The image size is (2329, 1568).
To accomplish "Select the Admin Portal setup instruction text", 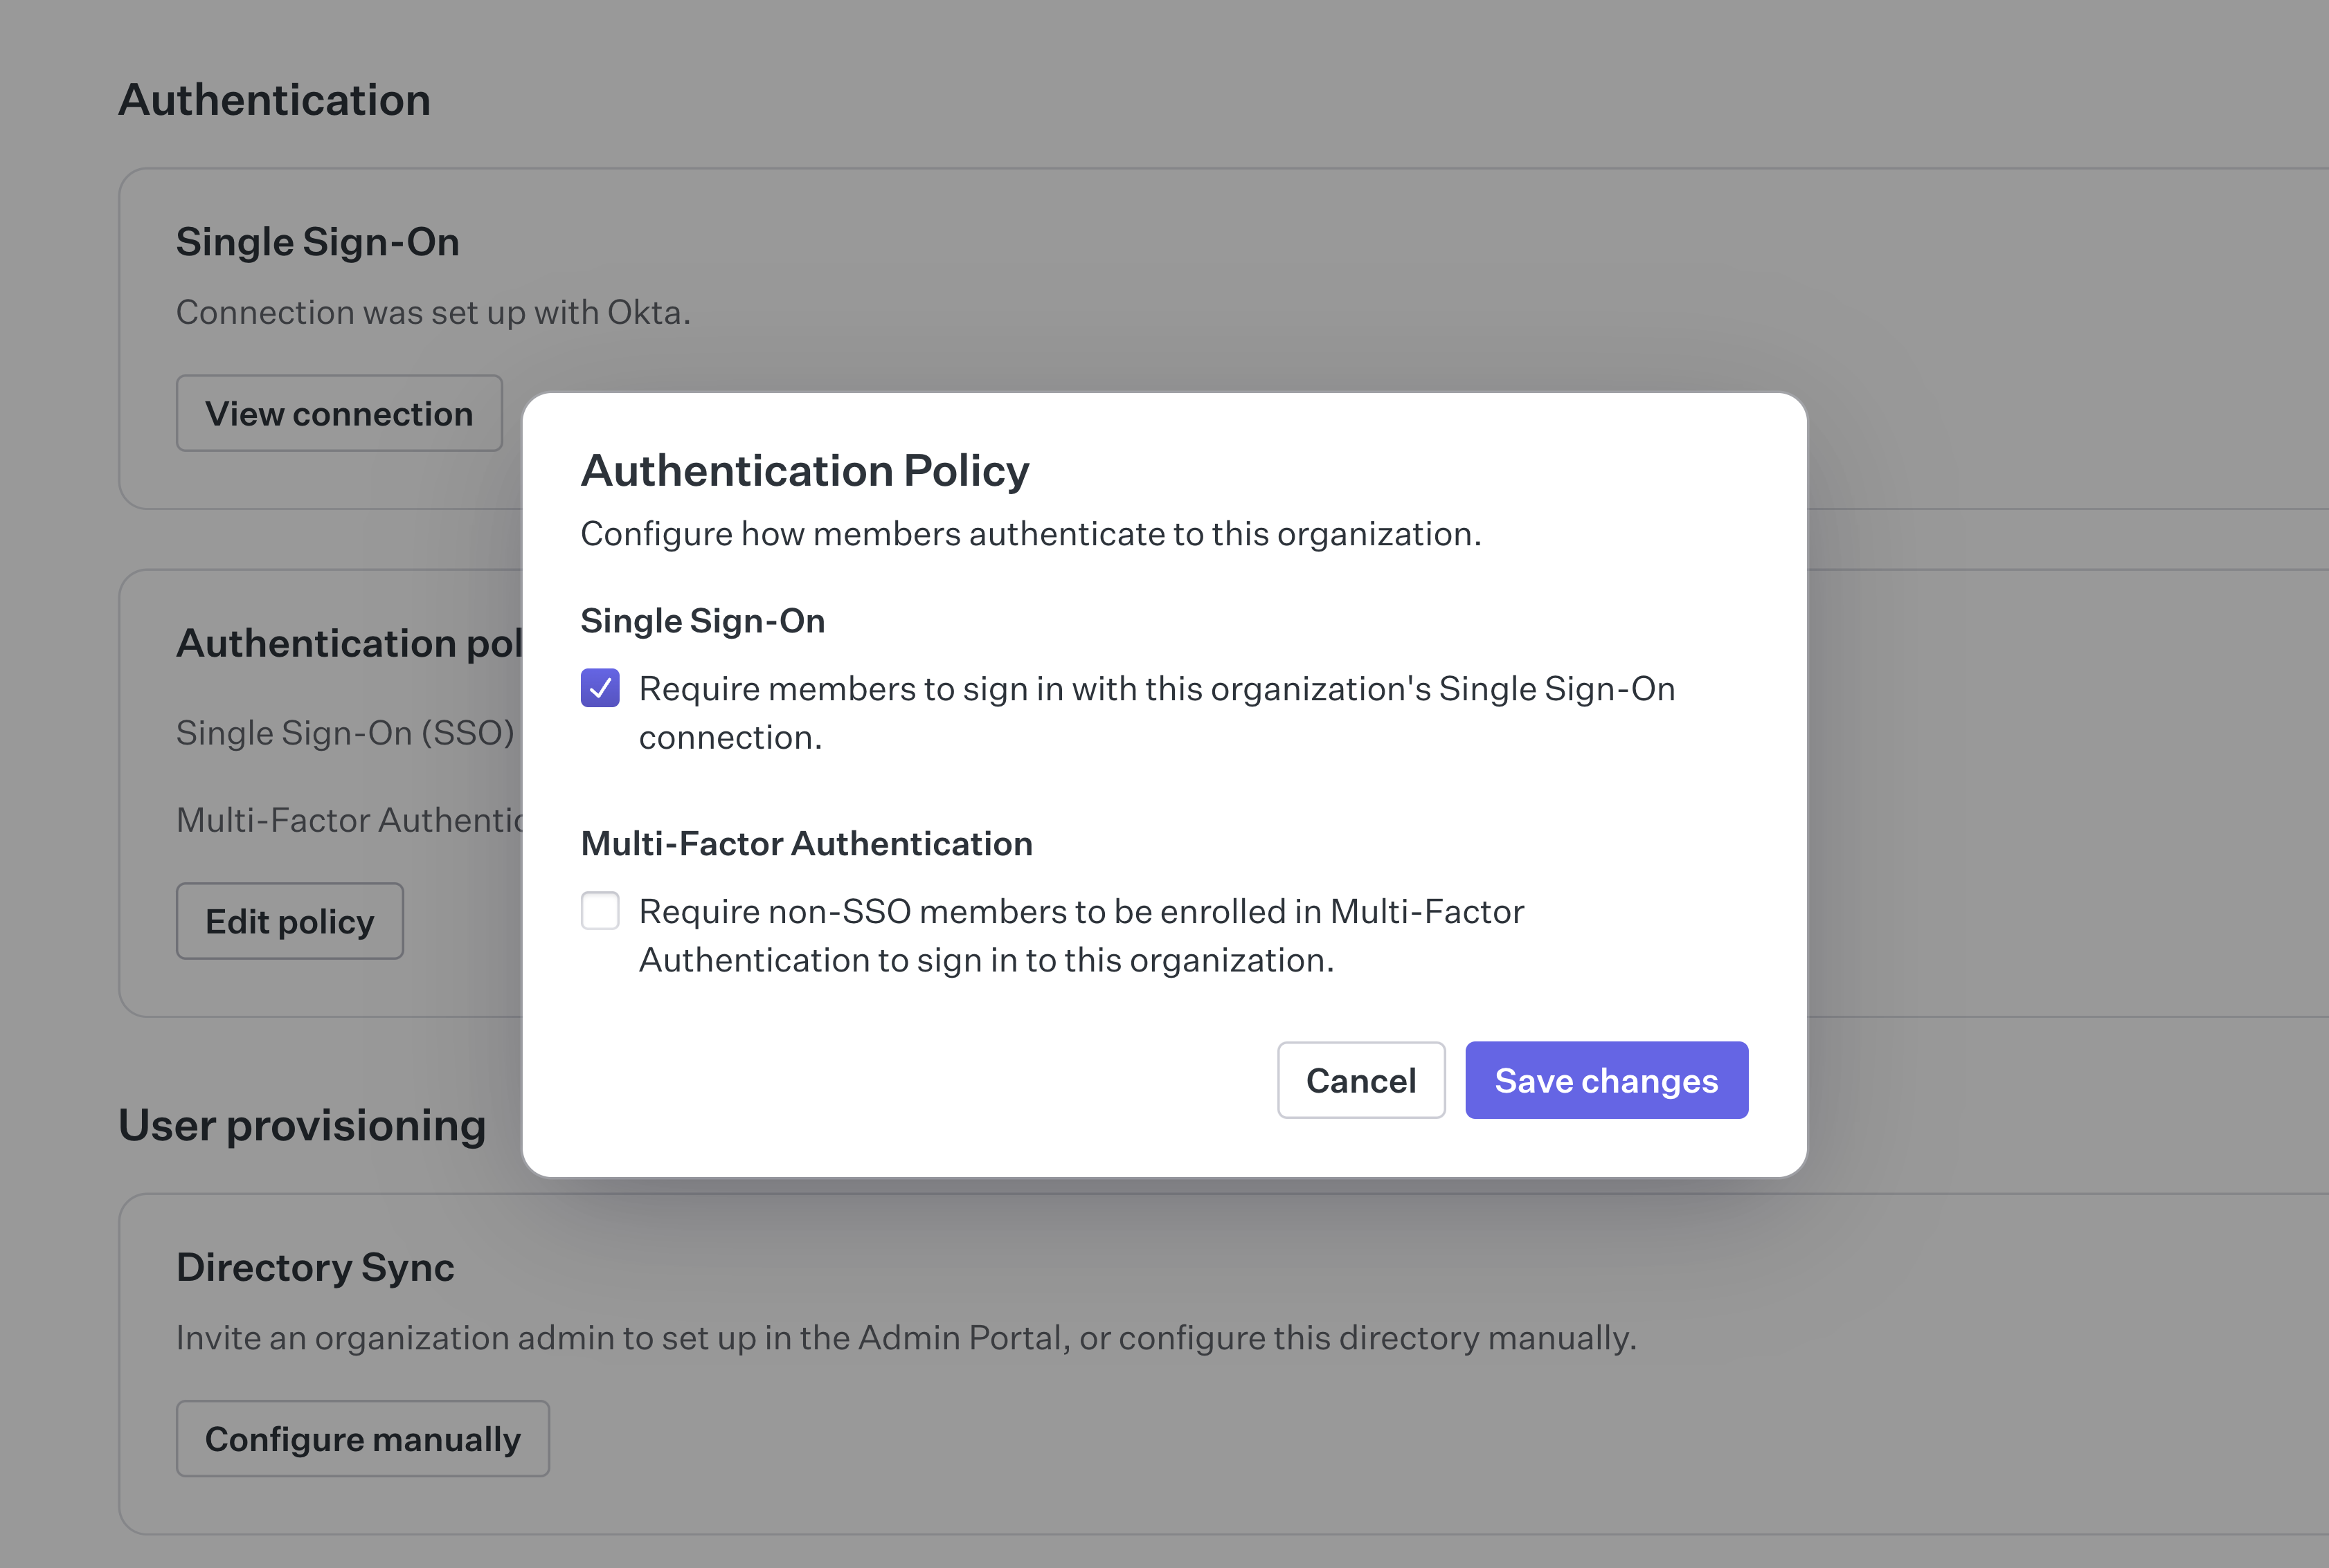I will (x=906, y=1337).
